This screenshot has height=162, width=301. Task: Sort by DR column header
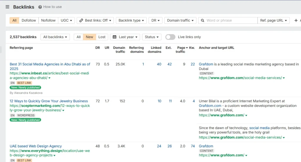98,48
